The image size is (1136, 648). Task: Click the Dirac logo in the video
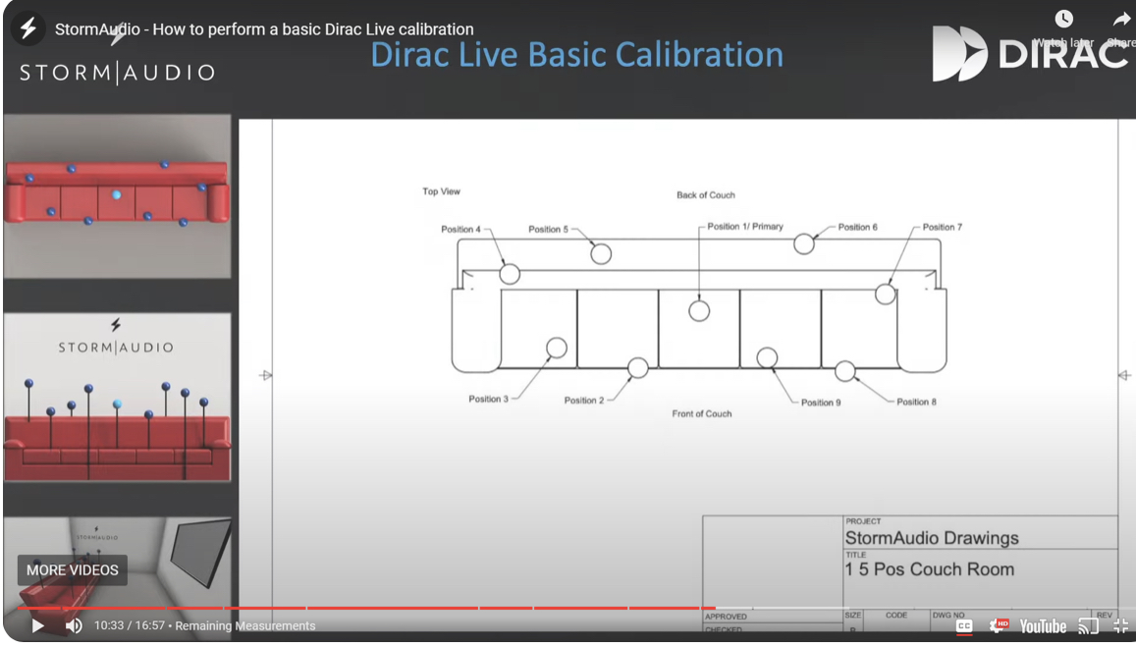[x=1029, y=53]
